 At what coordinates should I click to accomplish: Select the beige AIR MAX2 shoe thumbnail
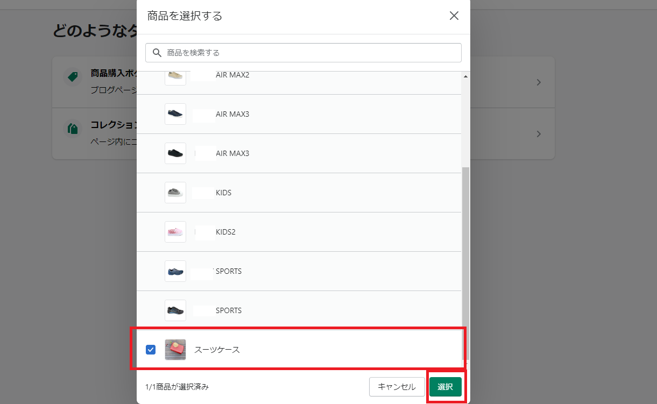pyautogui.click(x=175, y=76)
